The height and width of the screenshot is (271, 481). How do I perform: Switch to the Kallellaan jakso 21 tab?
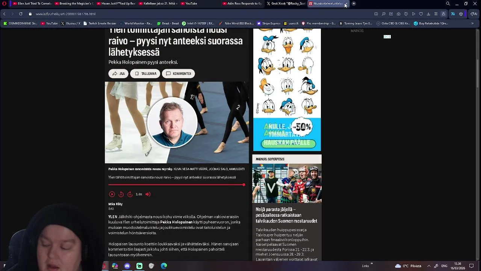158,3
